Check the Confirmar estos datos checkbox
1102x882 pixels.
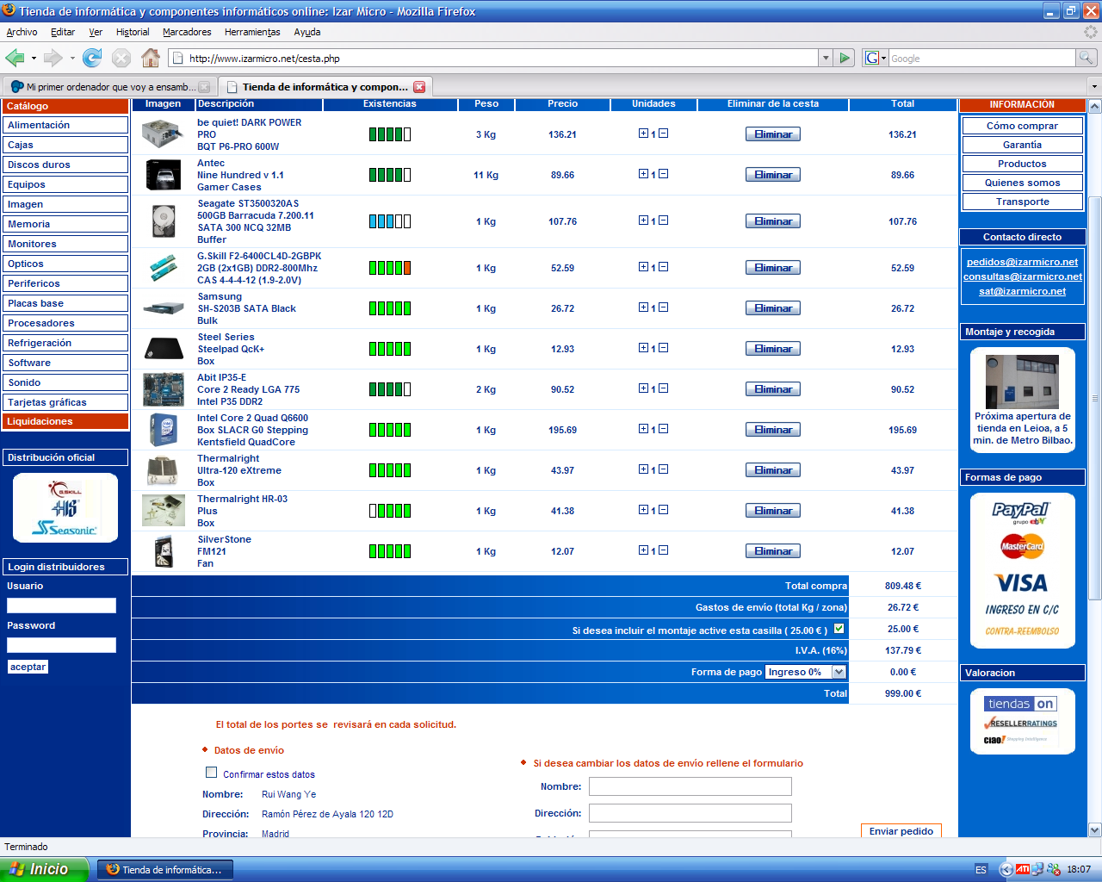(x=211, y=773)
